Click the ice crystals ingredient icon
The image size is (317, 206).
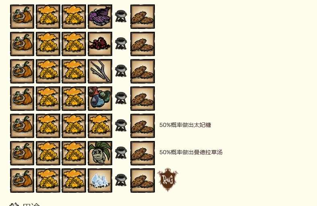(100, 180)
